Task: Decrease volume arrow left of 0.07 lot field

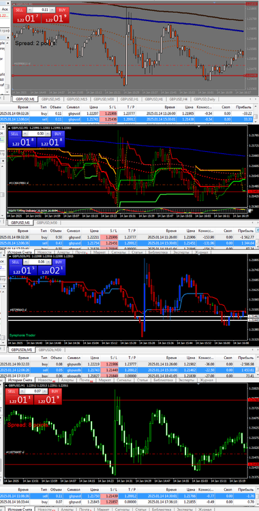Action: tap(22, 391)
